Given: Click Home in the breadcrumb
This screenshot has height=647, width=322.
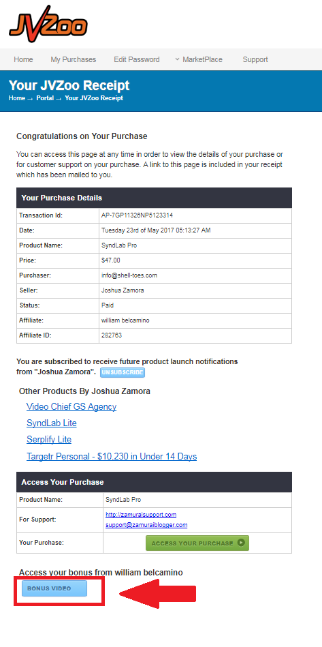Looking at the screenshot, I should (x=17, y=98).
